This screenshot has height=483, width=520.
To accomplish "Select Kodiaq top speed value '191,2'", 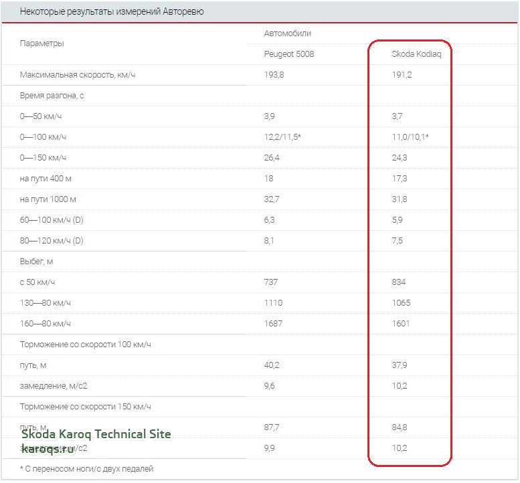I will (402, 75).
